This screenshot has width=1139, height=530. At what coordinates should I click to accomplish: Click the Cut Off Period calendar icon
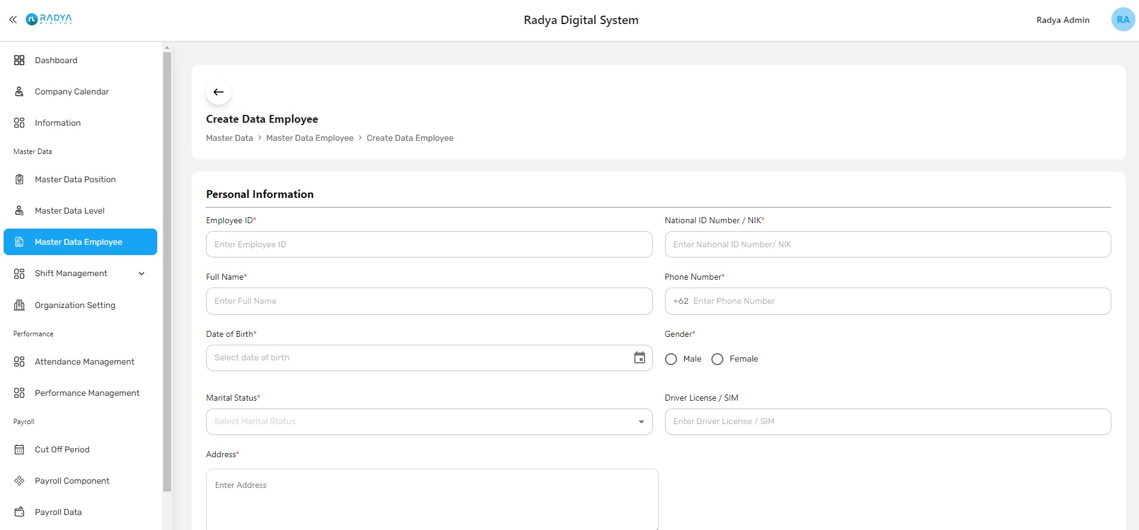(19, 449)
